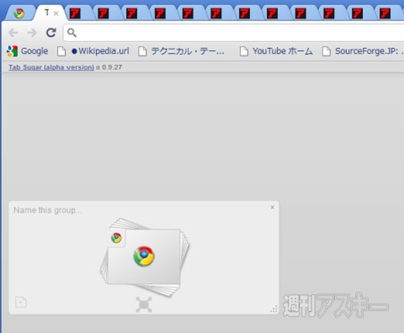
Task: Click the magnifier icon in the address bar
Action: (72, 33)
